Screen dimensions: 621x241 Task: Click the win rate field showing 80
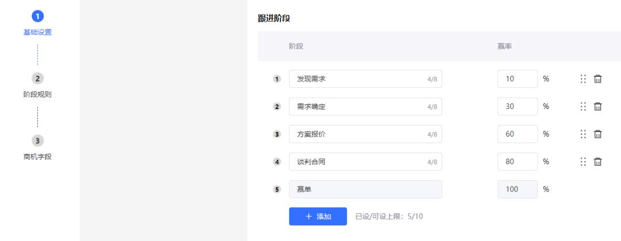[x=517, y=162]
